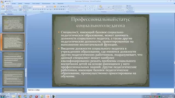Open the Анимация ribbon tab
This screenshot has width=175, height=98.
[x=27, y=4]
